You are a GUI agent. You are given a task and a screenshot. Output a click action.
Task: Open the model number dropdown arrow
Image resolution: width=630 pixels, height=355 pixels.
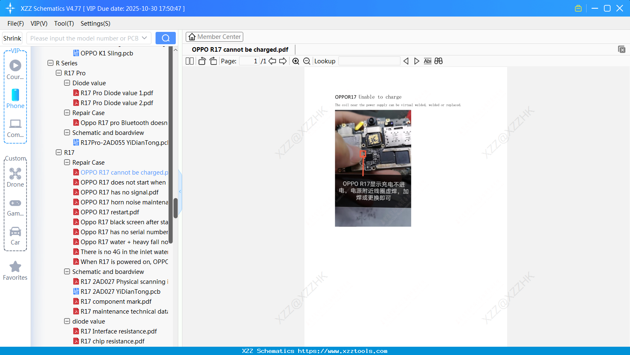[x=144, y=38]
